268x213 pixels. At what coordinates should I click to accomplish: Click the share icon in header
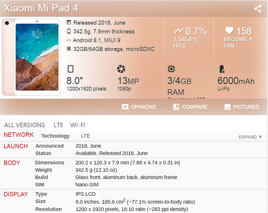pyautogui.click(x=258, y=9)
